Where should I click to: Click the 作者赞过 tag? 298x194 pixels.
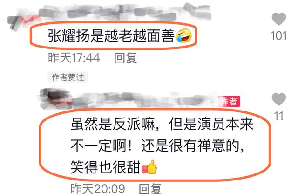(x=68, y=77)
